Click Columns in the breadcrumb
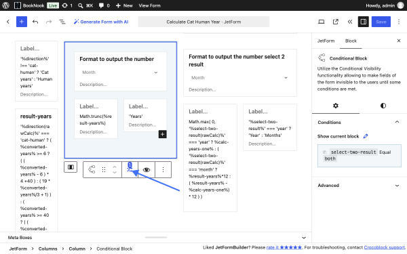The width and height of the screenshot is (407, 254). (47, 249)
